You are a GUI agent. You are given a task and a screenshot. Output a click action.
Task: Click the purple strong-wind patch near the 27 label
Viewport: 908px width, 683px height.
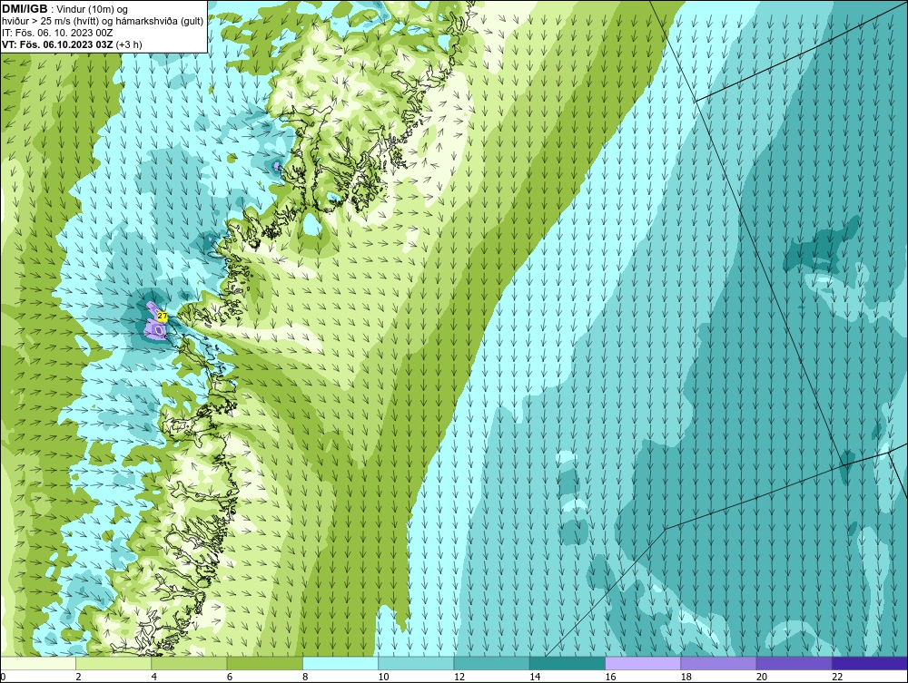point(154,328)
